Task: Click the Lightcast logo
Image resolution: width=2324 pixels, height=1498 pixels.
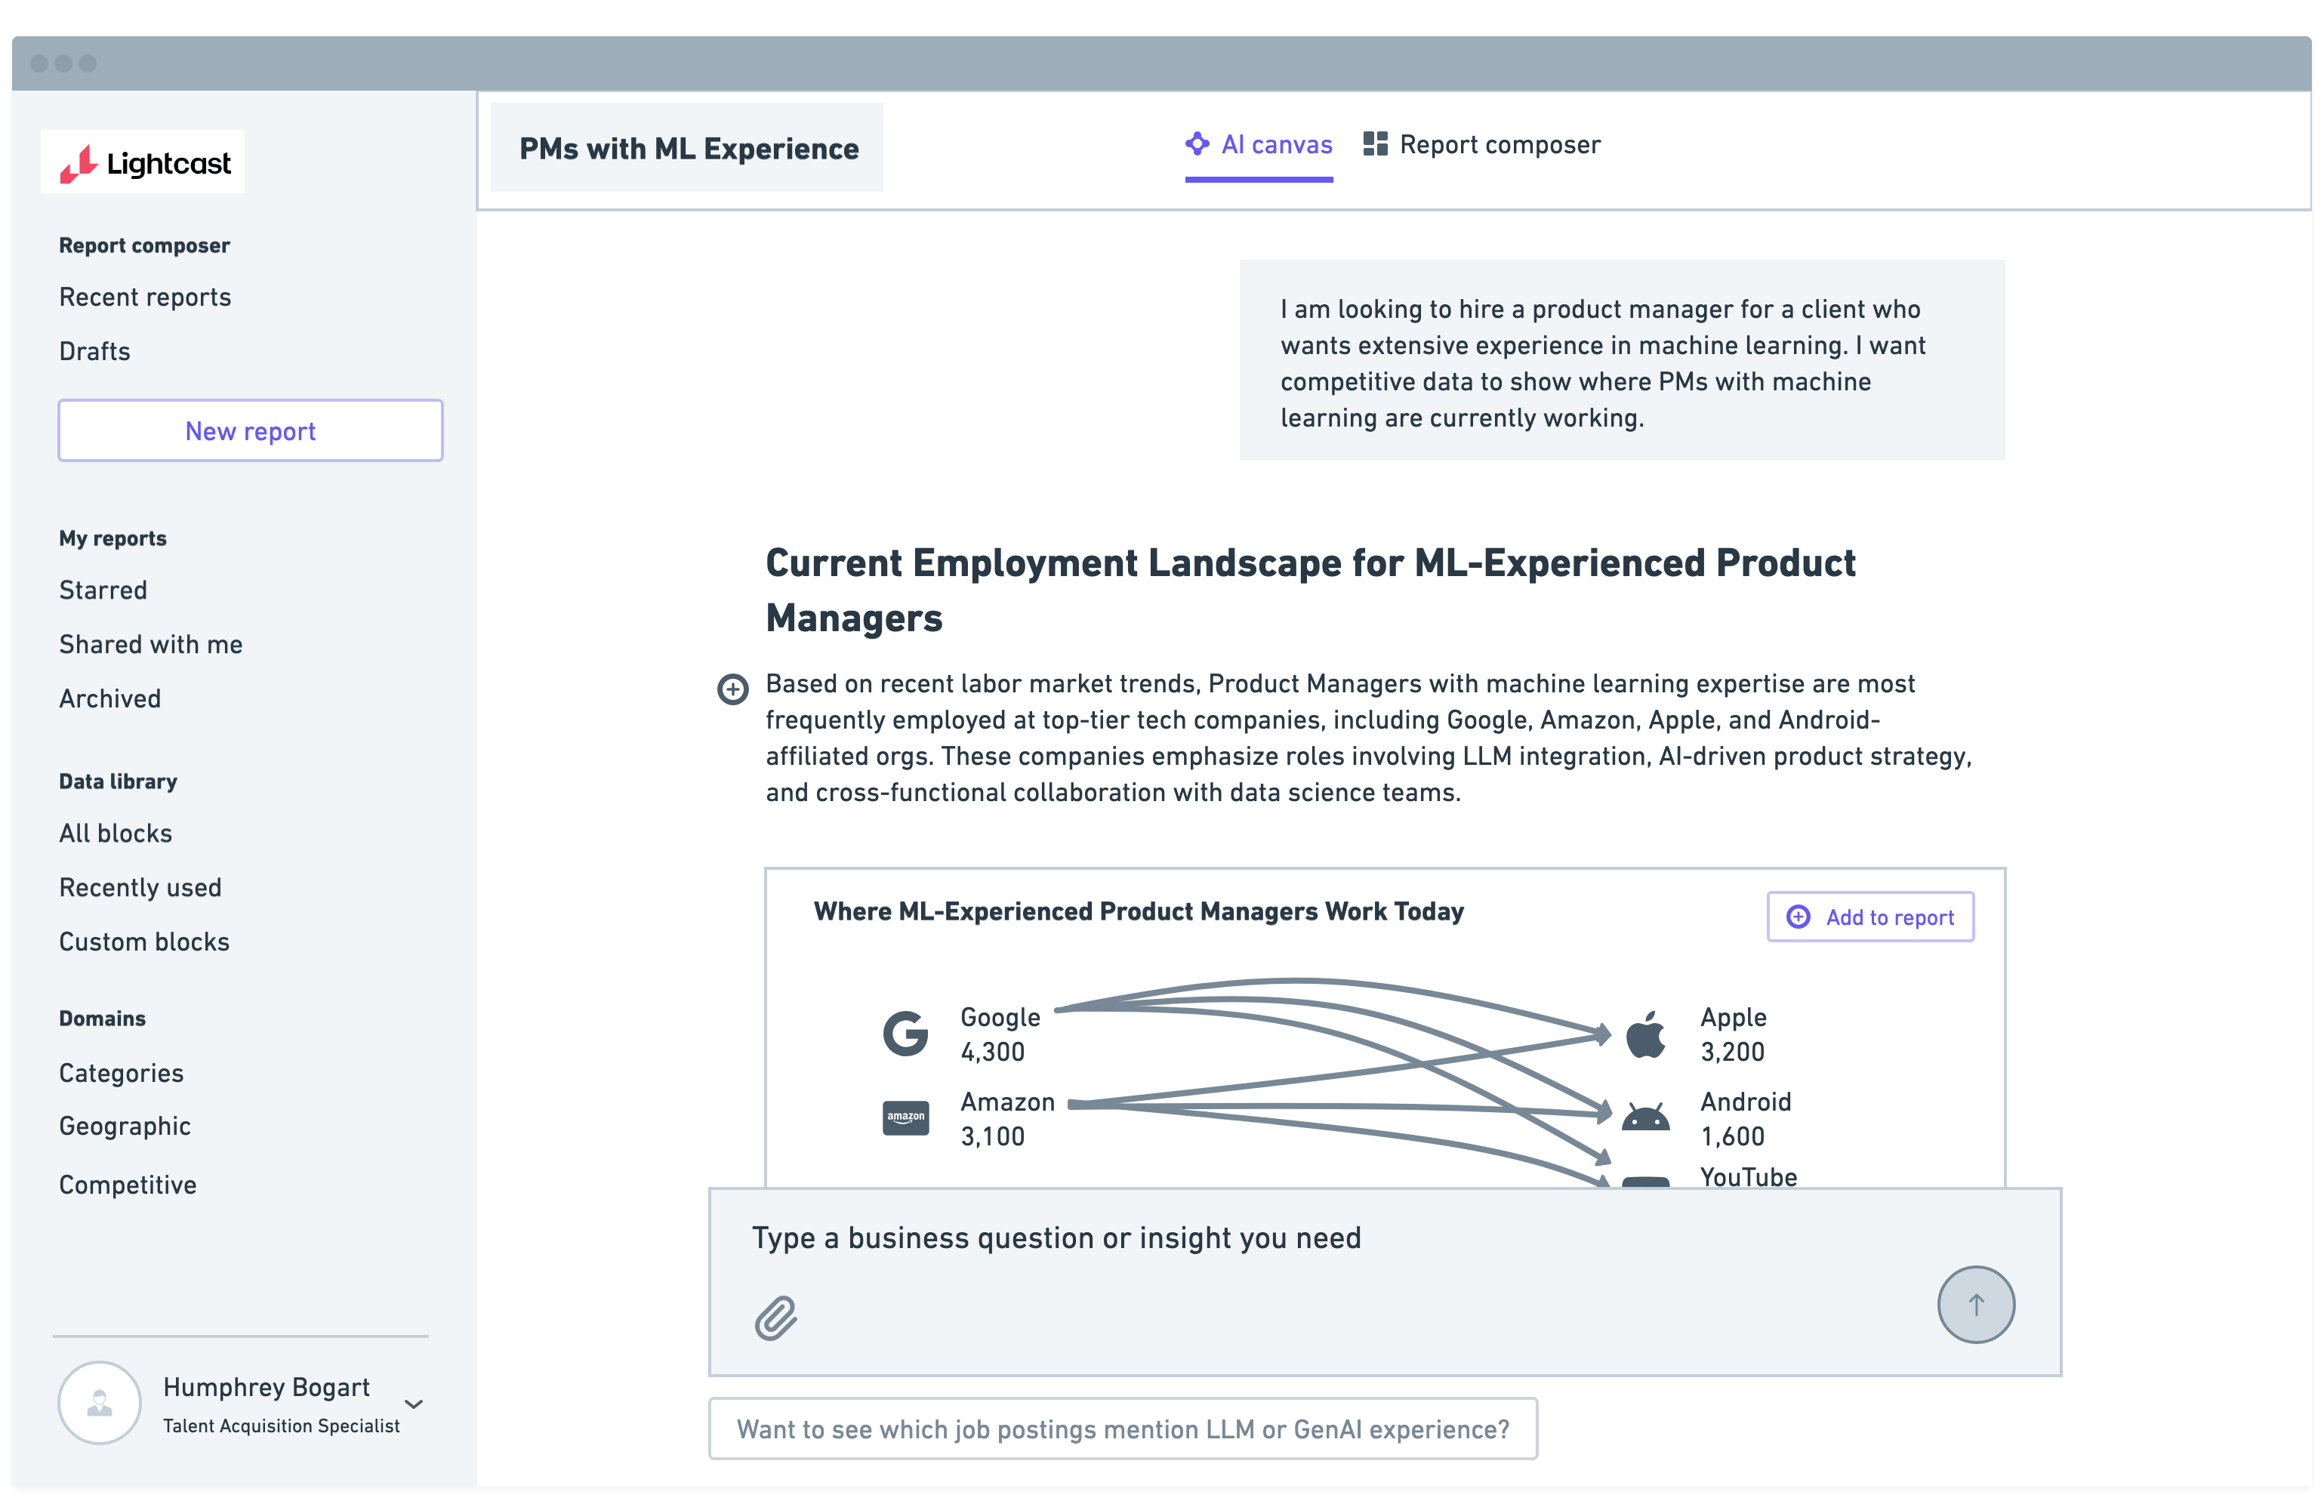Action: pyautogui.click(x=143, y=162)
